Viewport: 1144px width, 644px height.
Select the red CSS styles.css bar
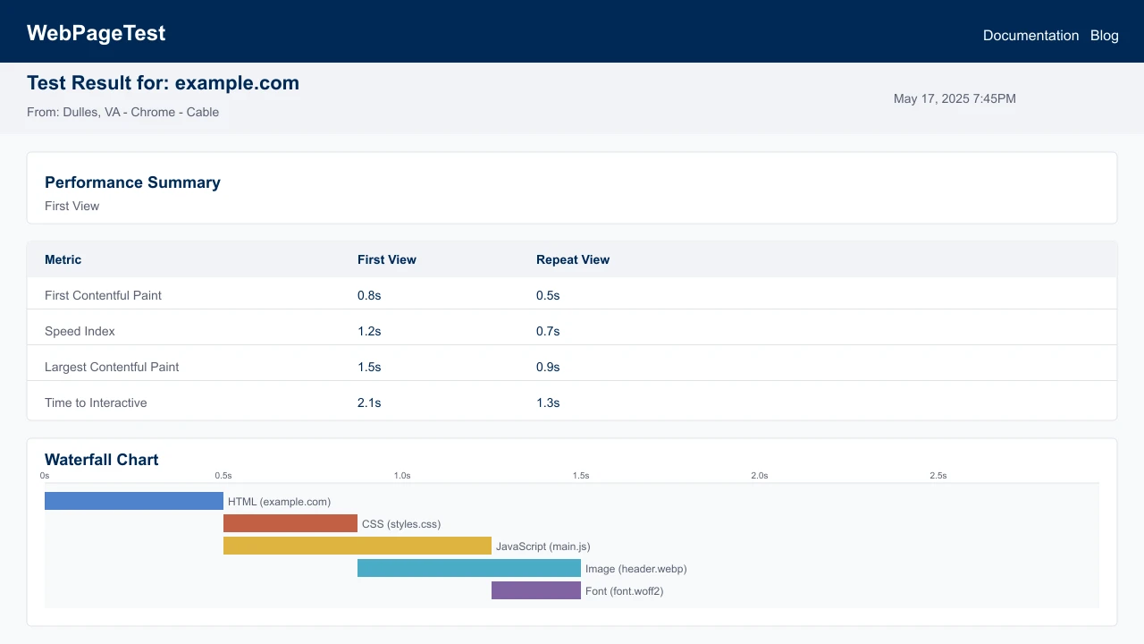290,523
